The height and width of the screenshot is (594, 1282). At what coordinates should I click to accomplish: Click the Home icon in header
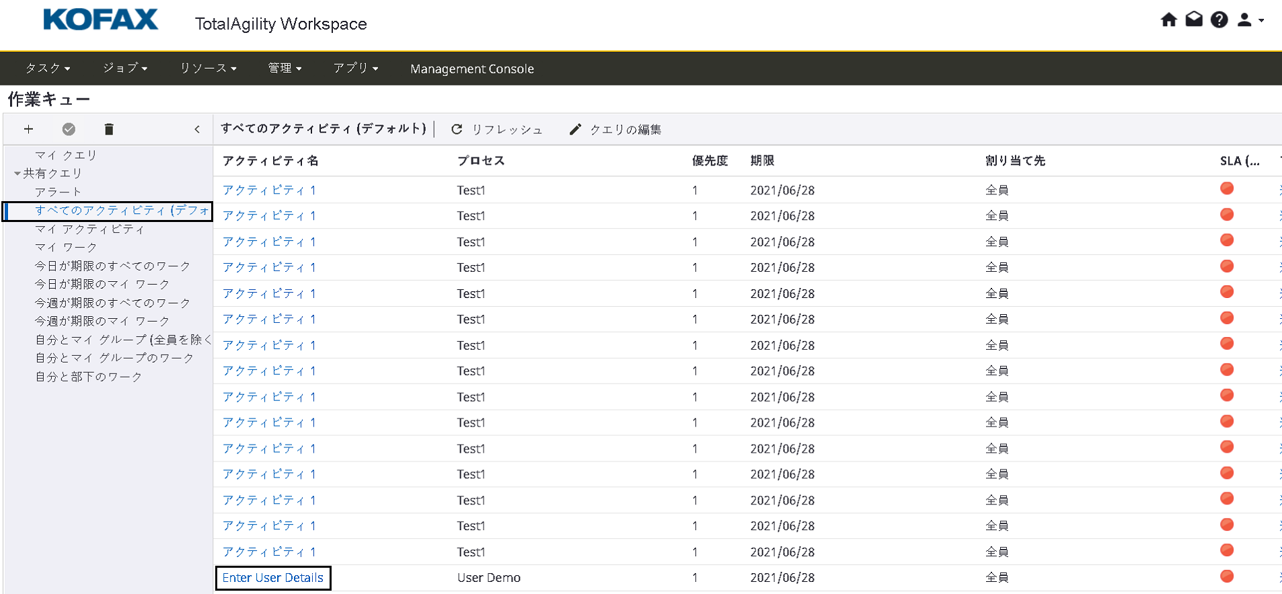[1168, 20]
